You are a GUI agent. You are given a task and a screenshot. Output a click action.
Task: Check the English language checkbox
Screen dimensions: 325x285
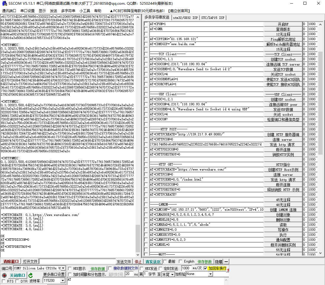pos(181,261)
